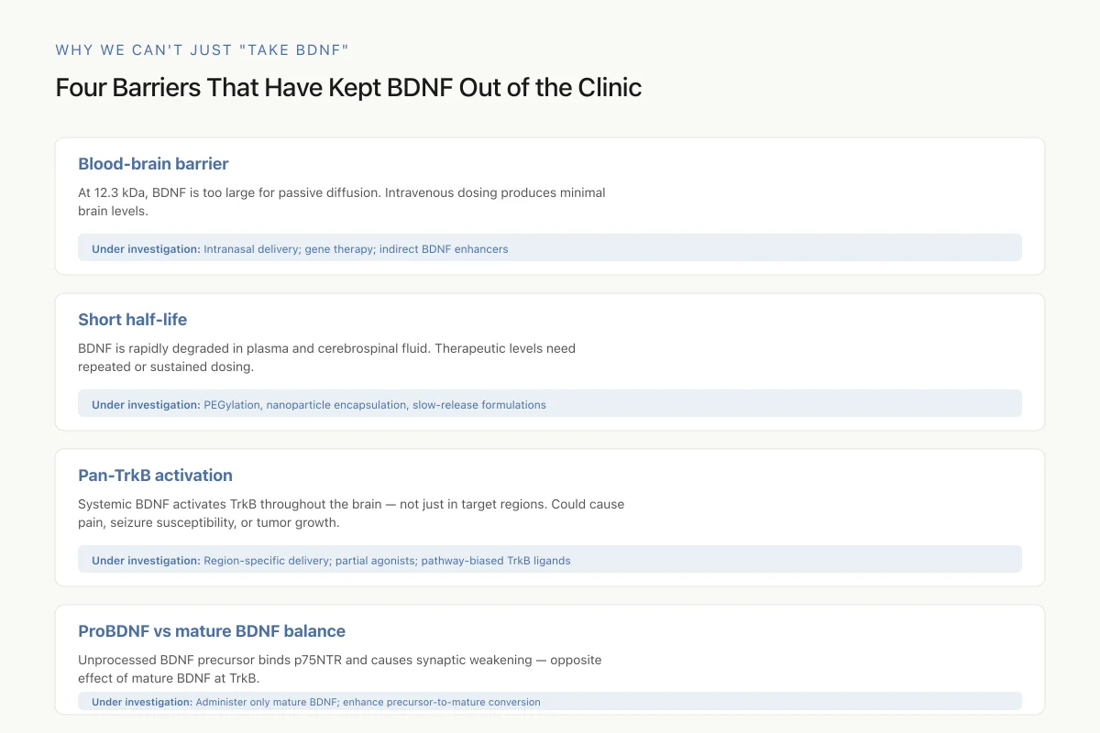Click 'Under investigation' label in ProBDNF card
This screenshot has width=1100, height=733.
pyautogui.click(x=142, y=702)
